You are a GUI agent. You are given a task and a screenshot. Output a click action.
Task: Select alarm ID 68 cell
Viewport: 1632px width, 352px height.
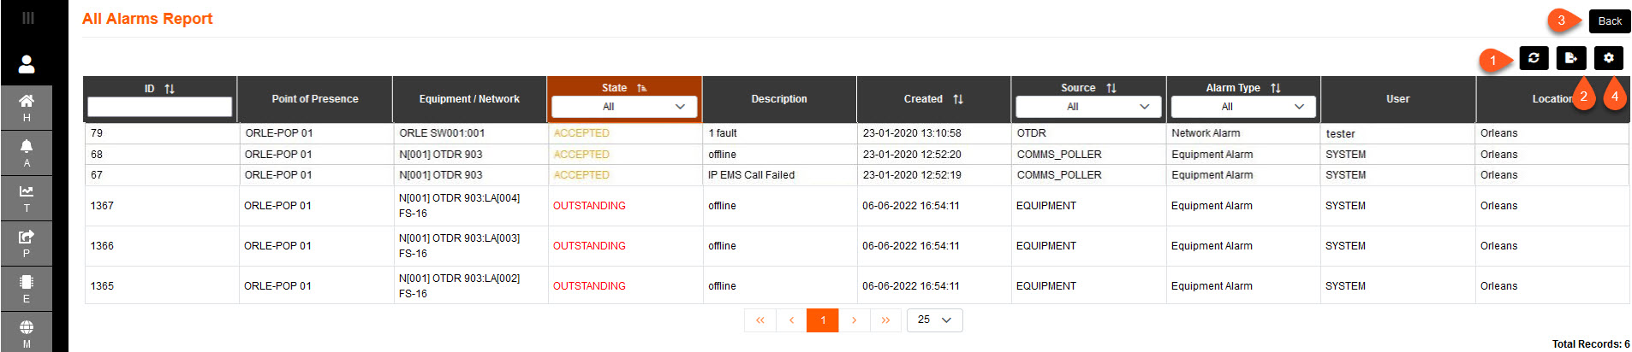(x=161, y=155)
